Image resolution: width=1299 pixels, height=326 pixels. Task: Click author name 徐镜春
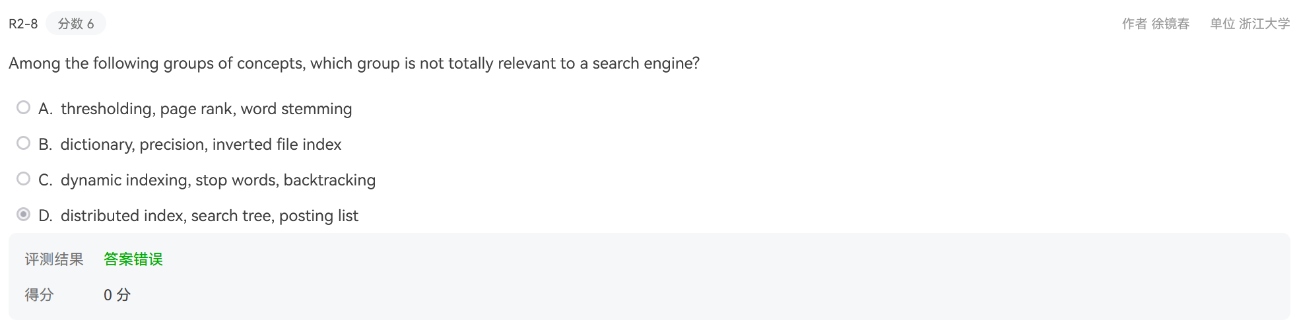click(1170, 24)
